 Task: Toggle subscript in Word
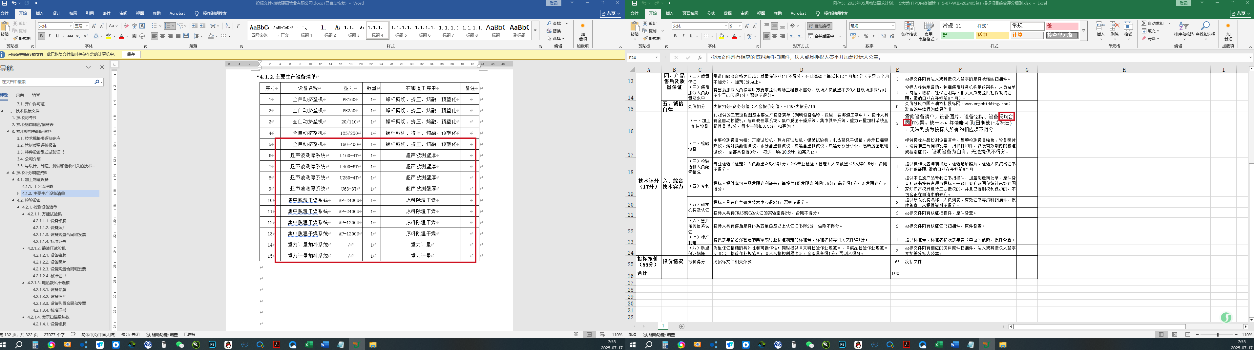click(78, 36)
